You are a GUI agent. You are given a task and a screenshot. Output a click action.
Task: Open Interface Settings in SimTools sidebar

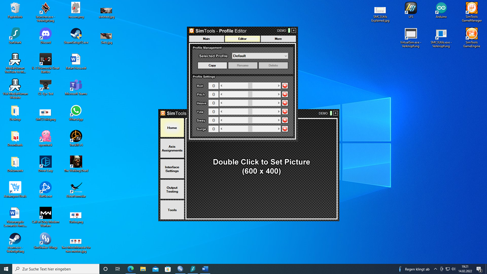pos(172,169)
